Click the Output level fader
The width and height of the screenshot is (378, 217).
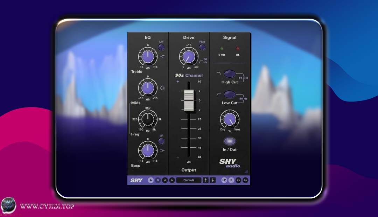pyautogui.click(x=189, y=100)
